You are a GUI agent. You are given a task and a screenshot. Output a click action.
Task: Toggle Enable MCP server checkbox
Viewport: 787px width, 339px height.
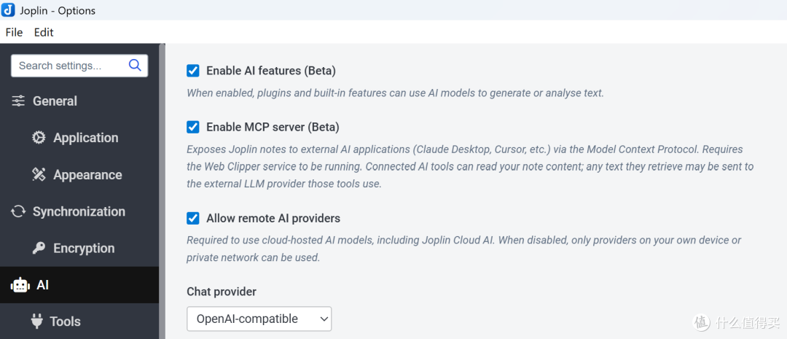click(192, 128)
